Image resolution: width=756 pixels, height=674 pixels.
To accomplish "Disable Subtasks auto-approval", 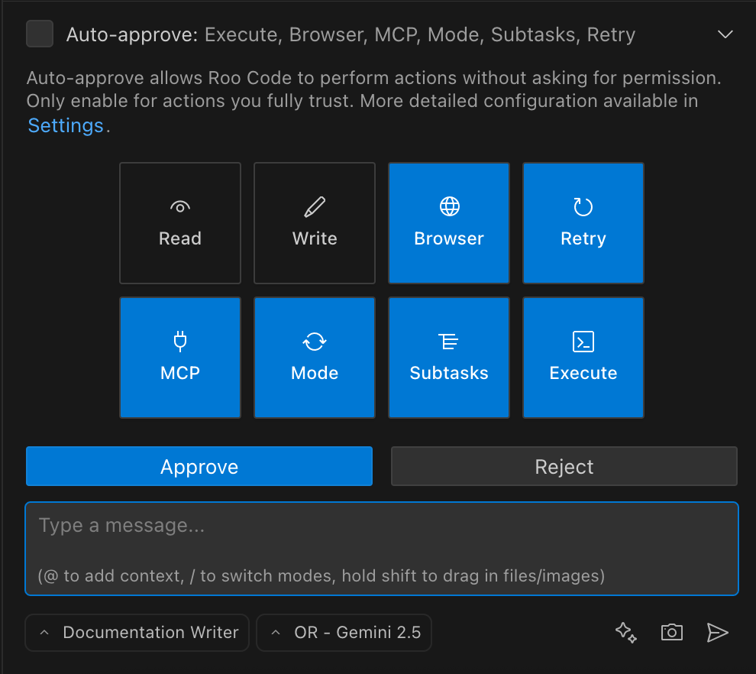I will coord(448,357).
